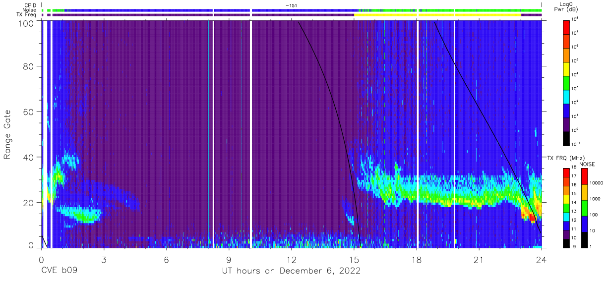Click the red top segment of the TX FRQ colorbar
This screenshot has width=609, height=281.
[x=567, y=172]
